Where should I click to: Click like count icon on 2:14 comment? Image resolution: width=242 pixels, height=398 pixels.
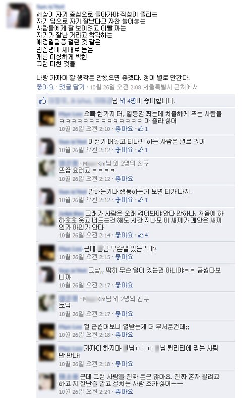tap(143, 235)
